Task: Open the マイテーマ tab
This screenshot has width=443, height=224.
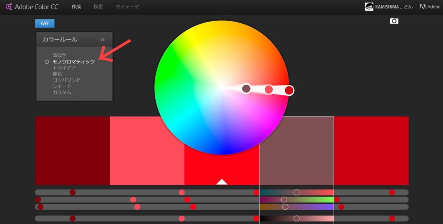Action: (x=127, y=7)
